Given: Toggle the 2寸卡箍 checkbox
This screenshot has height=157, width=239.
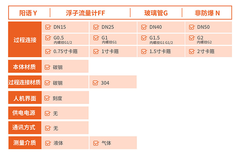Looking at the screenshot, I should click(192, 51).
